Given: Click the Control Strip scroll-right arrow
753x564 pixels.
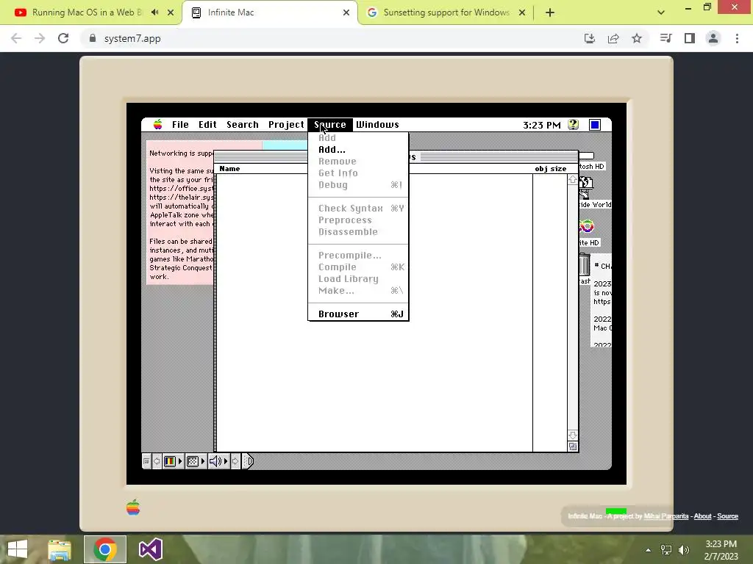Looking at the screenshot, I should click(x=235, y=461).
